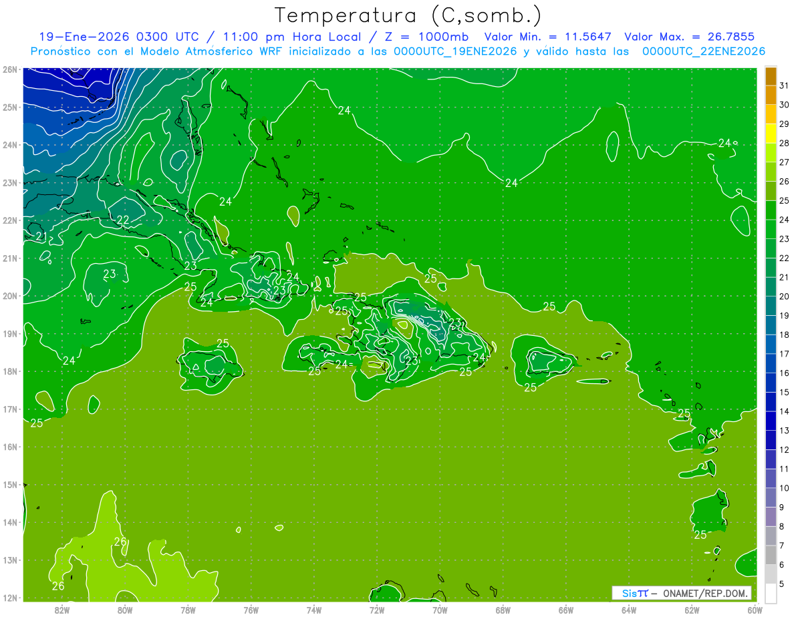Click the legend label "10" on the color scale
Screen dimensions: 802x619
(784, 488)
